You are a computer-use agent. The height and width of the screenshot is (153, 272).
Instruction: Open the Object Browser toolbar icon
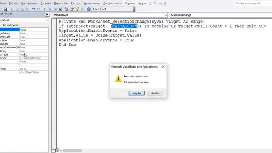point(77,9)
